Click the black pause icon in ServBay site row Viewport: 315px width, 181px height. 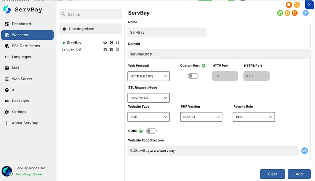click(118, 43)
